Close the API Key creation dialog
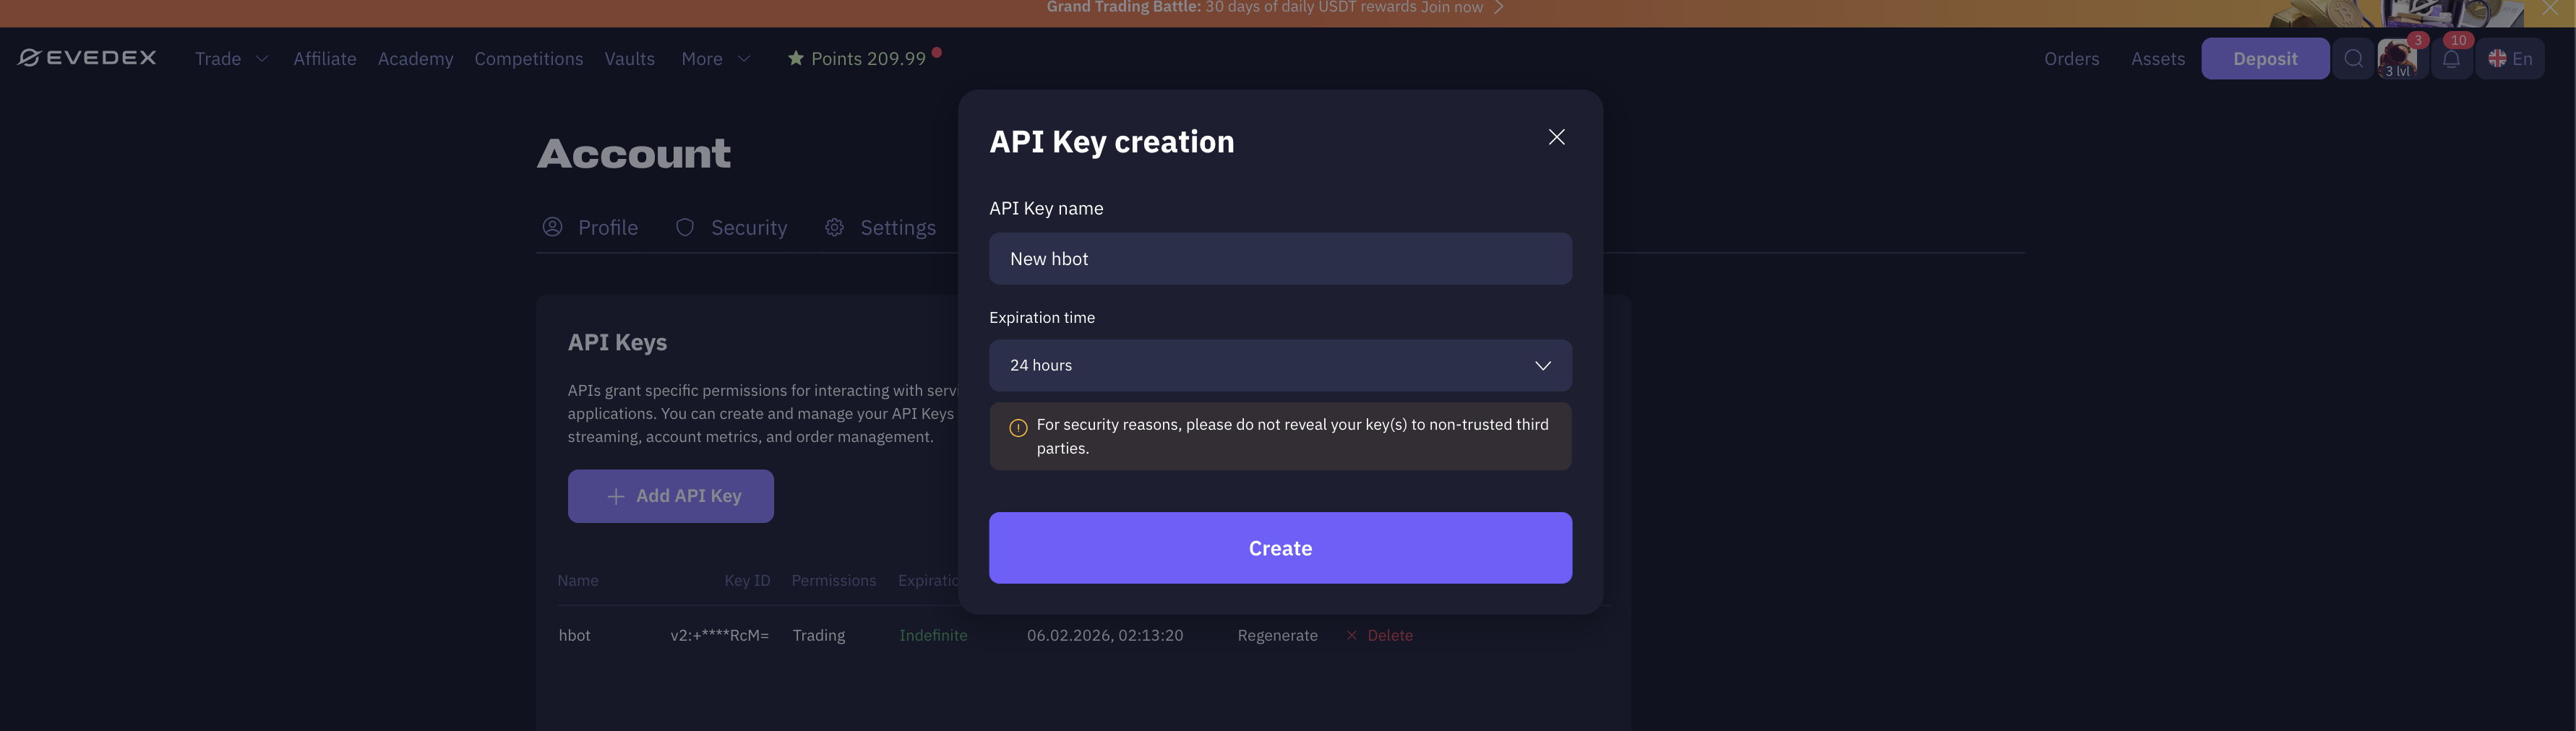Viewport: 2576px width, 731px height. coord(1556,137)
